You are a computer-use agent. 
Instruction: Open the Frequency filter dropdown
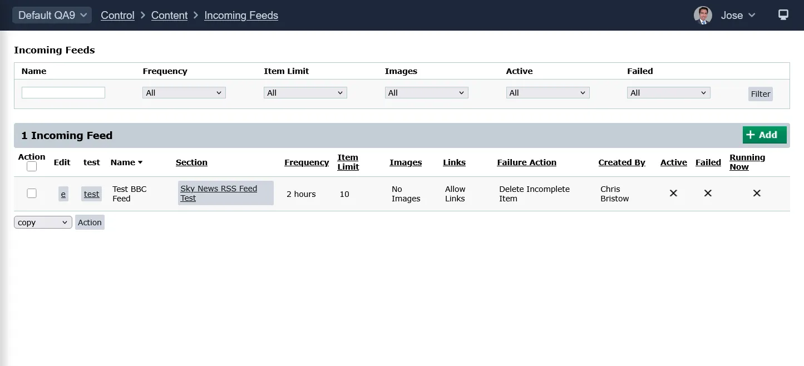pos(184,93)
